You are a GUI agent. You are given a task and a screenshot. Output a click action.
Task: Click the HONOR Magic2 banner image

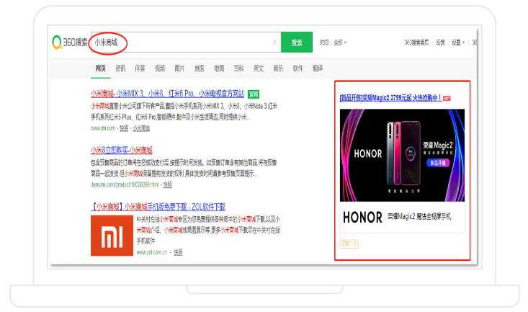coord(402,155)
